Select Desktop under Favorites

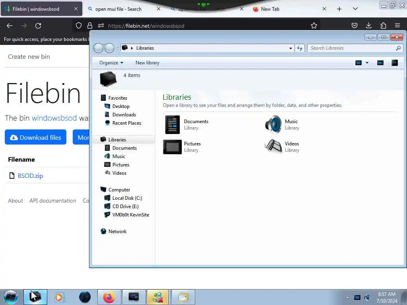tap(121, 106)
